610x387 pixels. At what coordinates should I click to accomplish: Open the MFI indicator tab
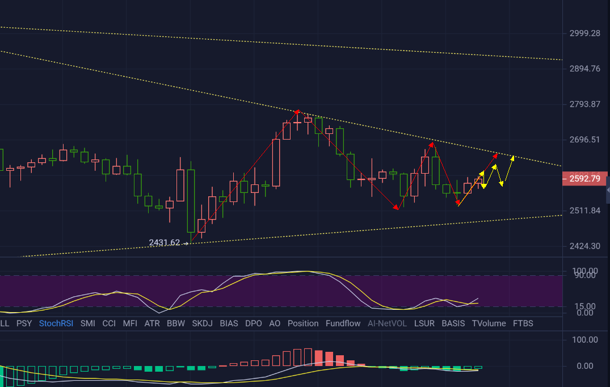point(130,323)
